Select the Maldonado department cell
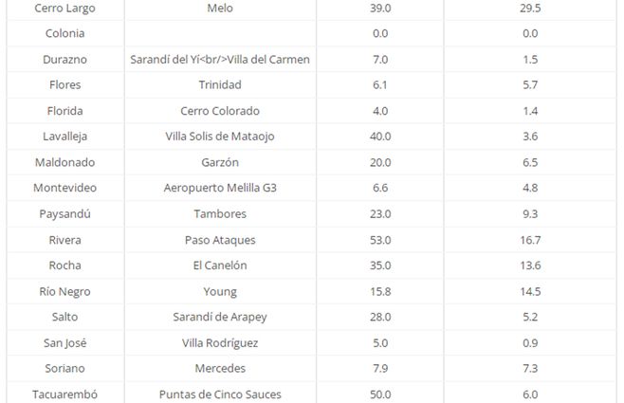The image size is (624, 403). tap(64, 162)
